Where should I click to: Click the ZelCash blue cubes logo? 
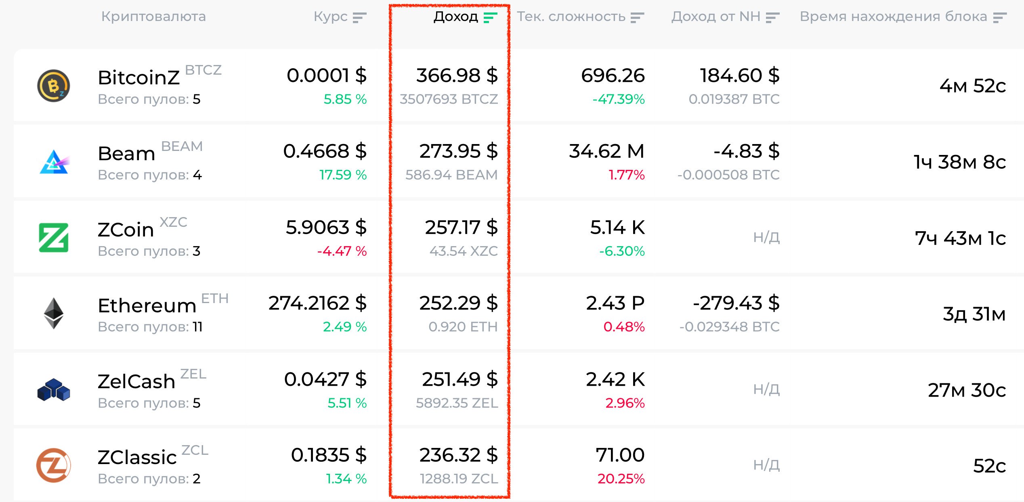(x=54, y=389)
